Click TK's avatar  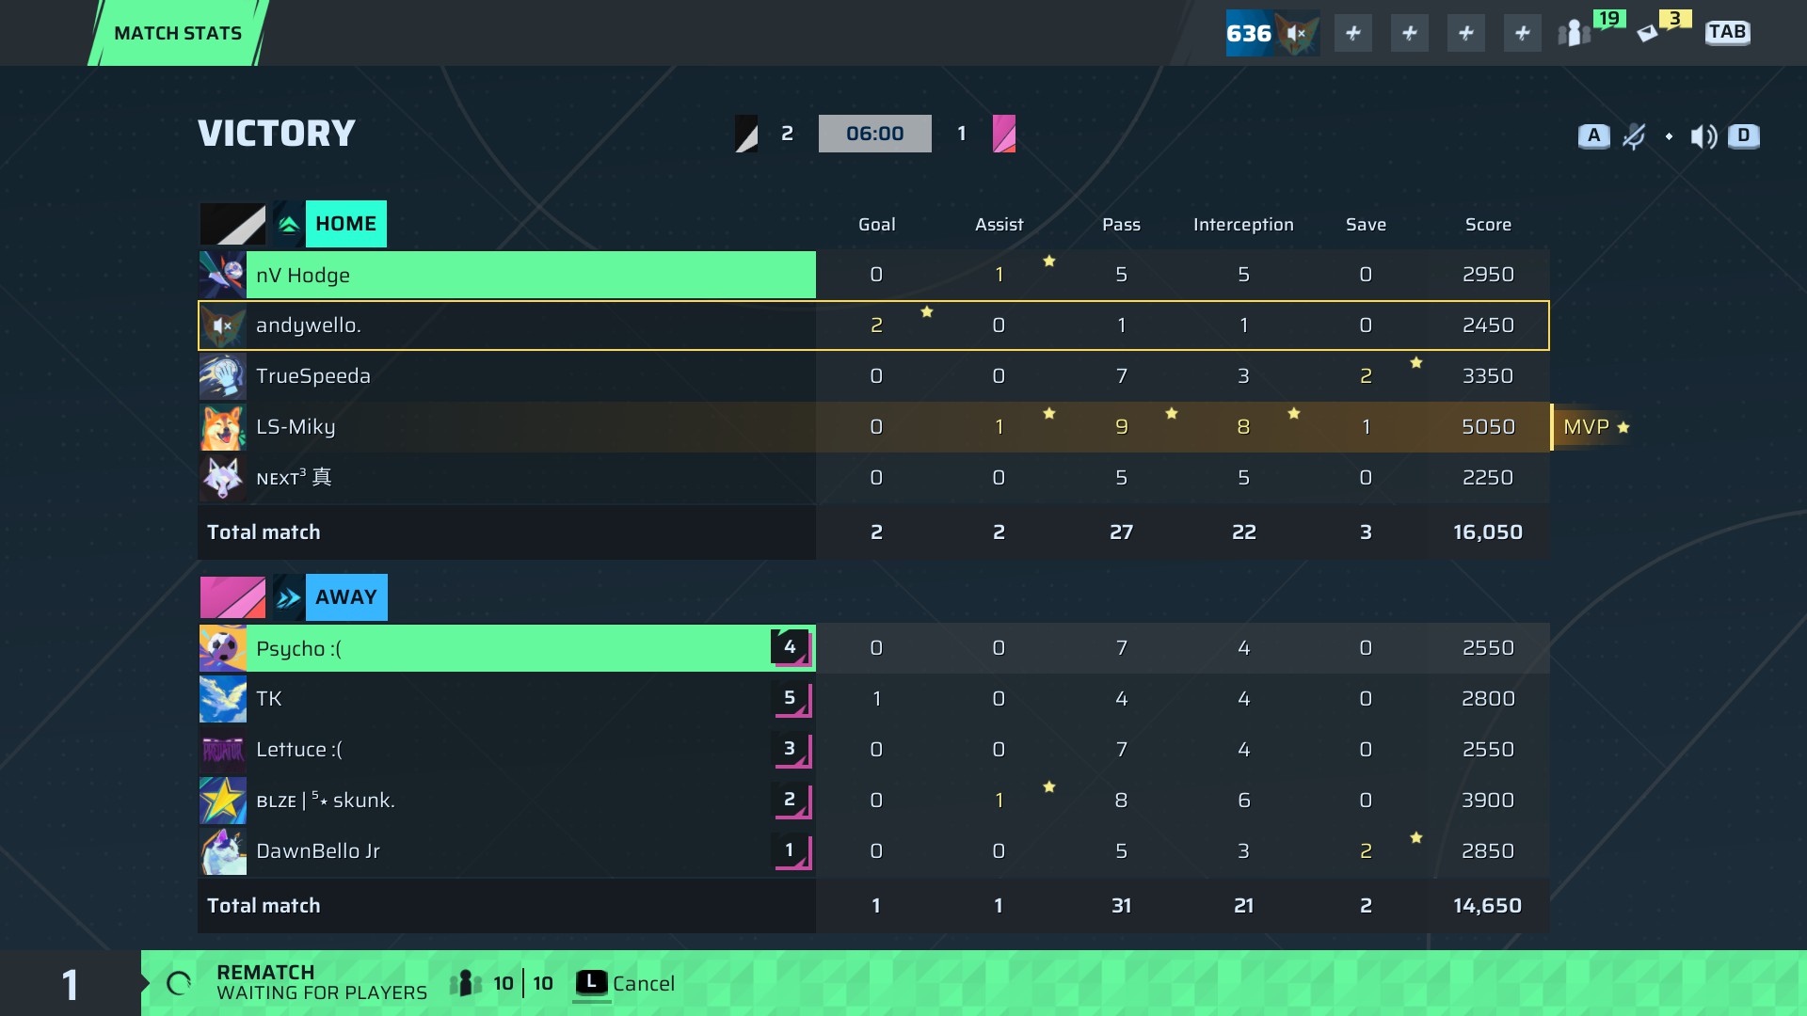click(223, 699)
